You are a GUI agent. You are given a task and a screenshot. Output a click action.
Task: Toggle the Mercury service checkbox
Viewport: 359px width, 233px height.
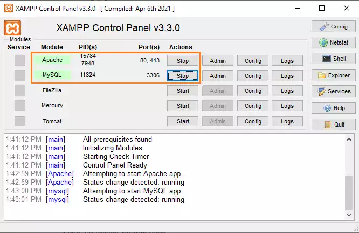point(20,106)
